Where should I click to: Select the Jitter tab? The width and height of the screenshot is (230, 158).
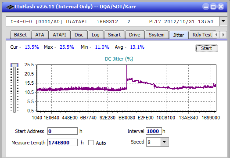pyautogui.click(x=179, y=35)
